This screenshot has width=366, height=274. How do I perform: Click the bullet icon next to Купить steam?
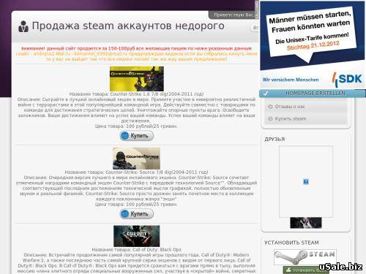270,119
